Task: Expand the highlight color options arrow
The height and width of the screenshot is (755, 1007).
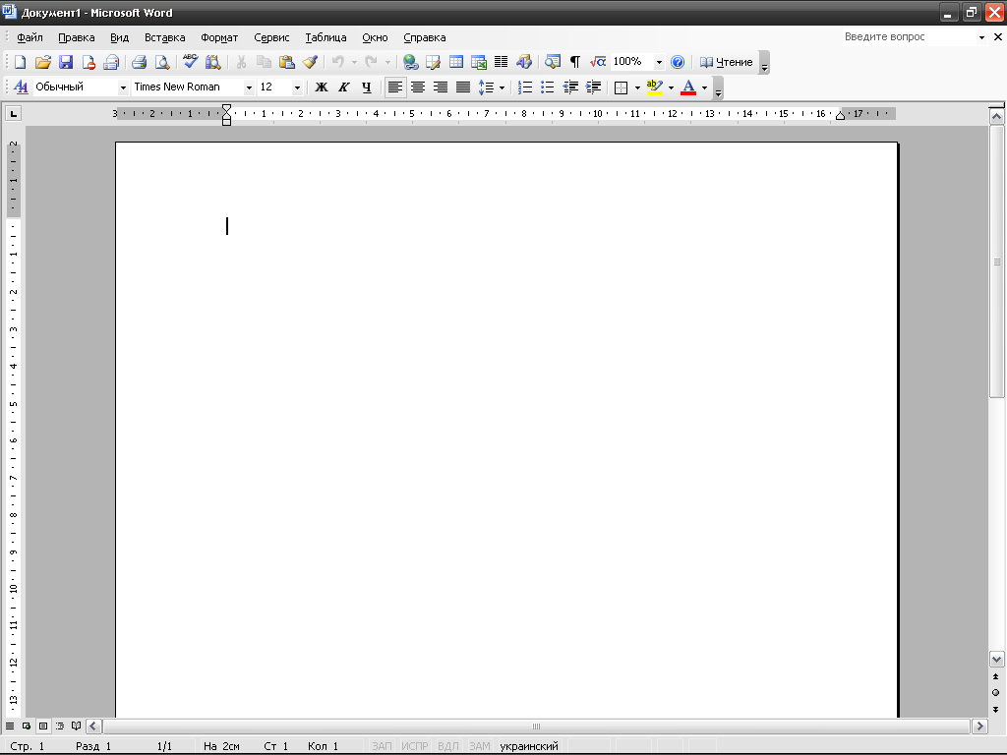Action: 671,87
